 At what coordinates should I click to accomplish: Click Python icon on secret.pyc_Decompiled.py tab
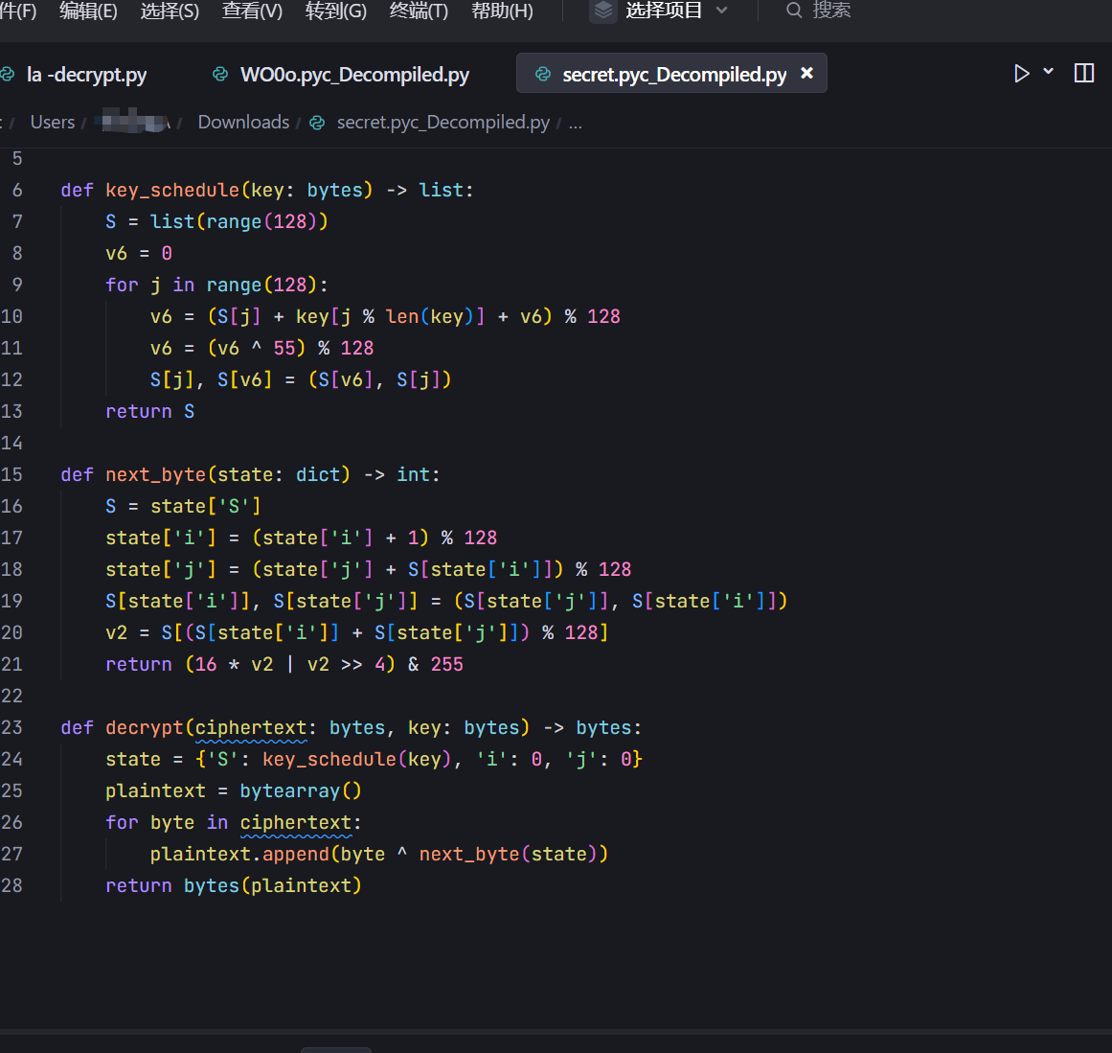pos(543,75)
